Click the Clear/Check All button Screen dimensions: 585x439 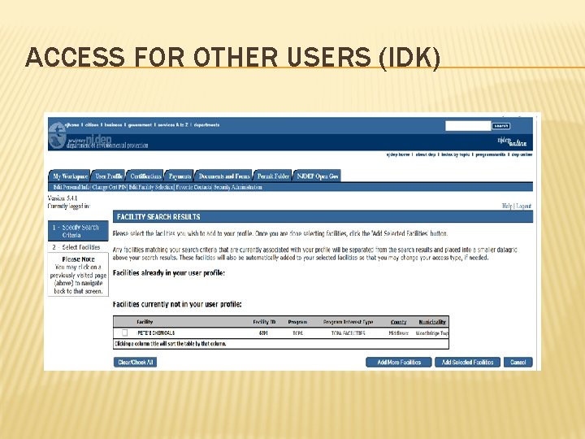click(x=135, y=362)
